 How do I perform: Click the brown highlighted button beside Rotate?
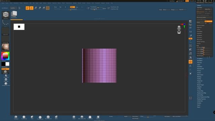[48, 8]
